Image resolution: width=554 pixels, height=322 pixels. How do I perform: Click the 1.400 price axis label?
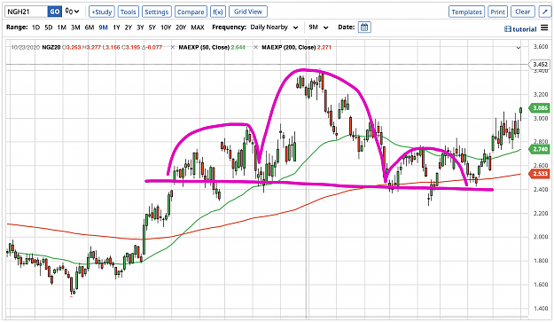click(x=541, y=308)
